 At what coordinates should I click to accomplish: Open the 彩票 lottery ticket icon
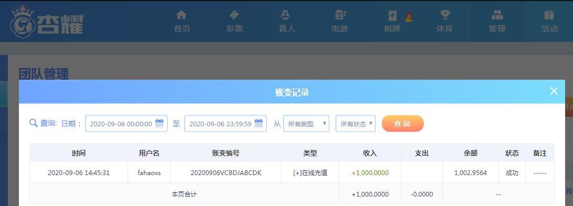click(234, 15)
